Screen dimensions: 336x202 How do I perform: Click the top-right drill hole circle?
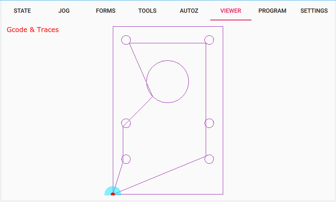coord(209,40)
